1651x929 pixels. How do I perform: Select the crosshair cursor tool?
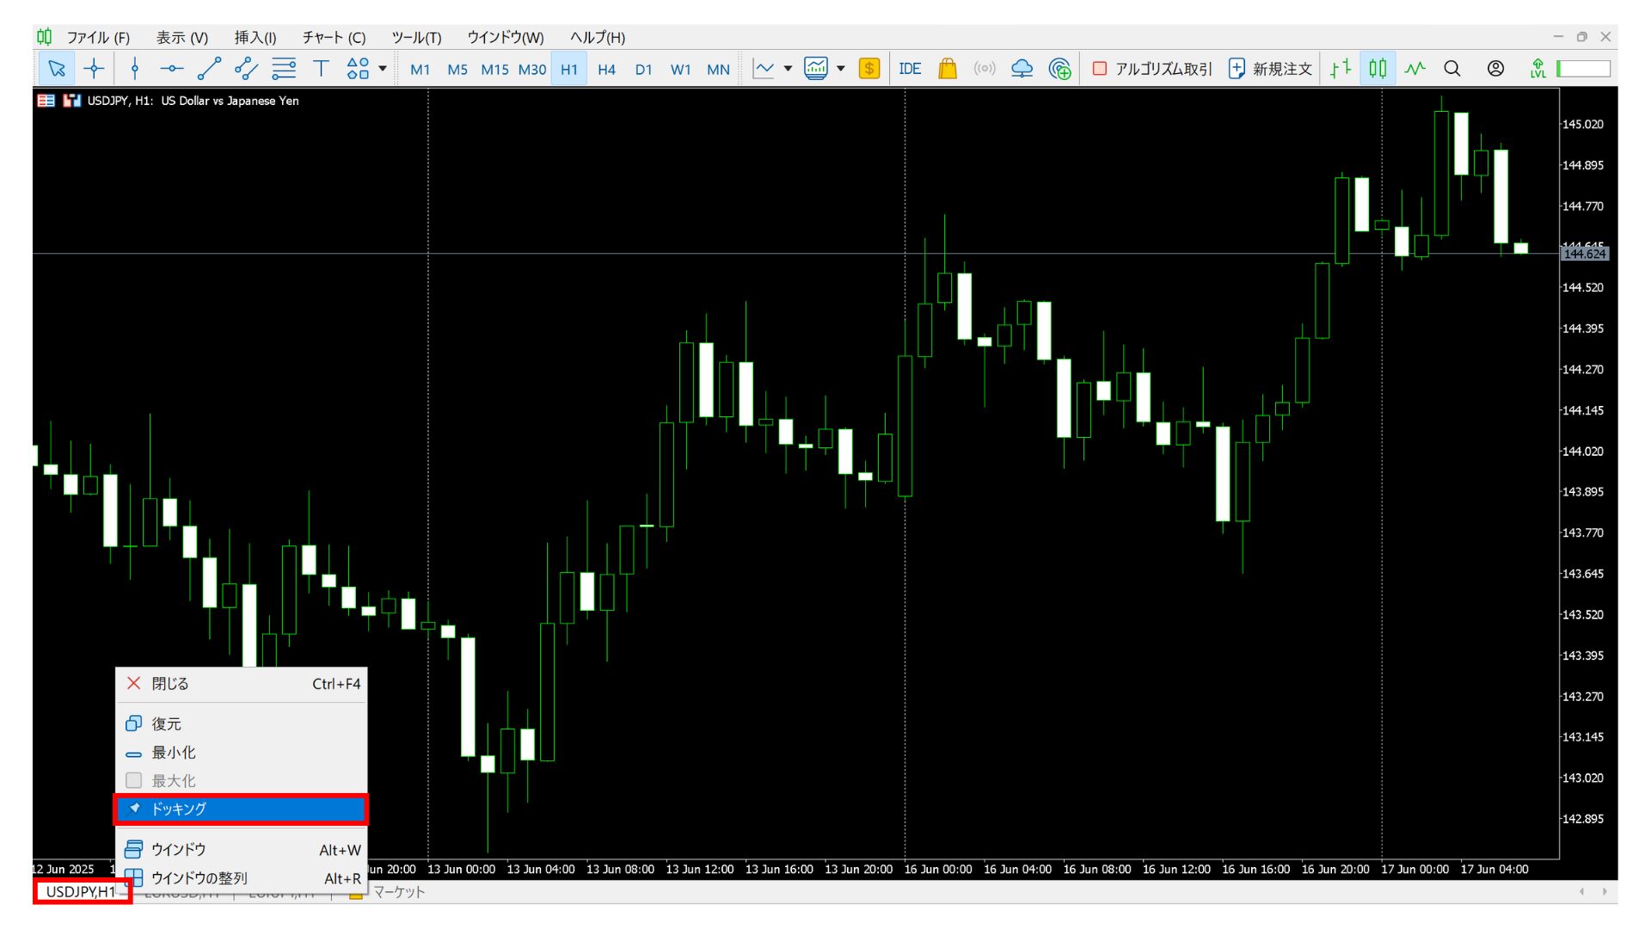[94, 69]
